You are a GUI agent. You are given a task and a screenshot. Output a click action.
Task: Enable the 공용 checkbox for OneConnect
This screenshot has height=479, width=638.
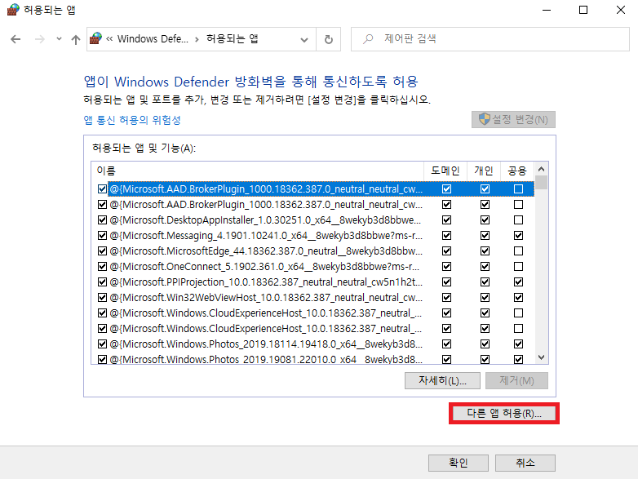coord(518,267)
